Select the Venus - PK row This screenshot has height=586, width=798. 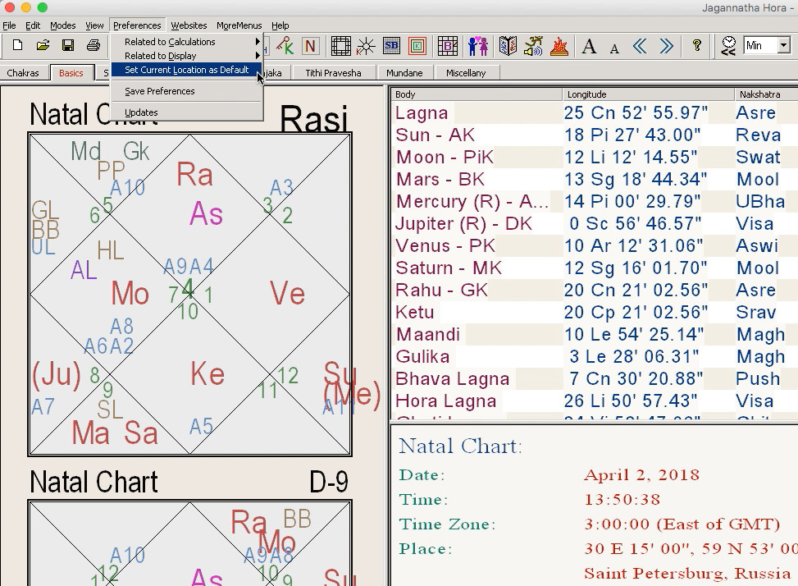coord(595,245)
